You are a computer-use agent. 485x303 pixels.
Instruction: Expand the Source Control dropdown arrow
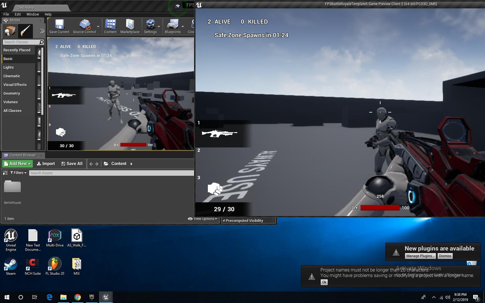(98, 27)
